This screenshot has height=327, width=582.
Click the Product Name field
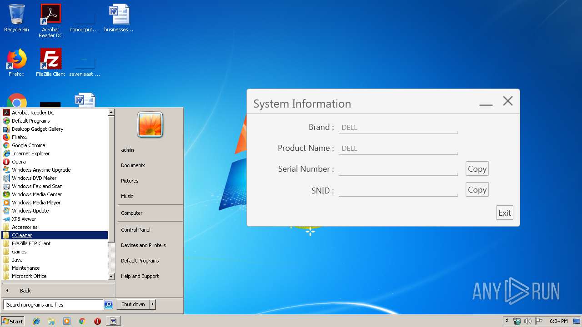(x=398, y=149)
